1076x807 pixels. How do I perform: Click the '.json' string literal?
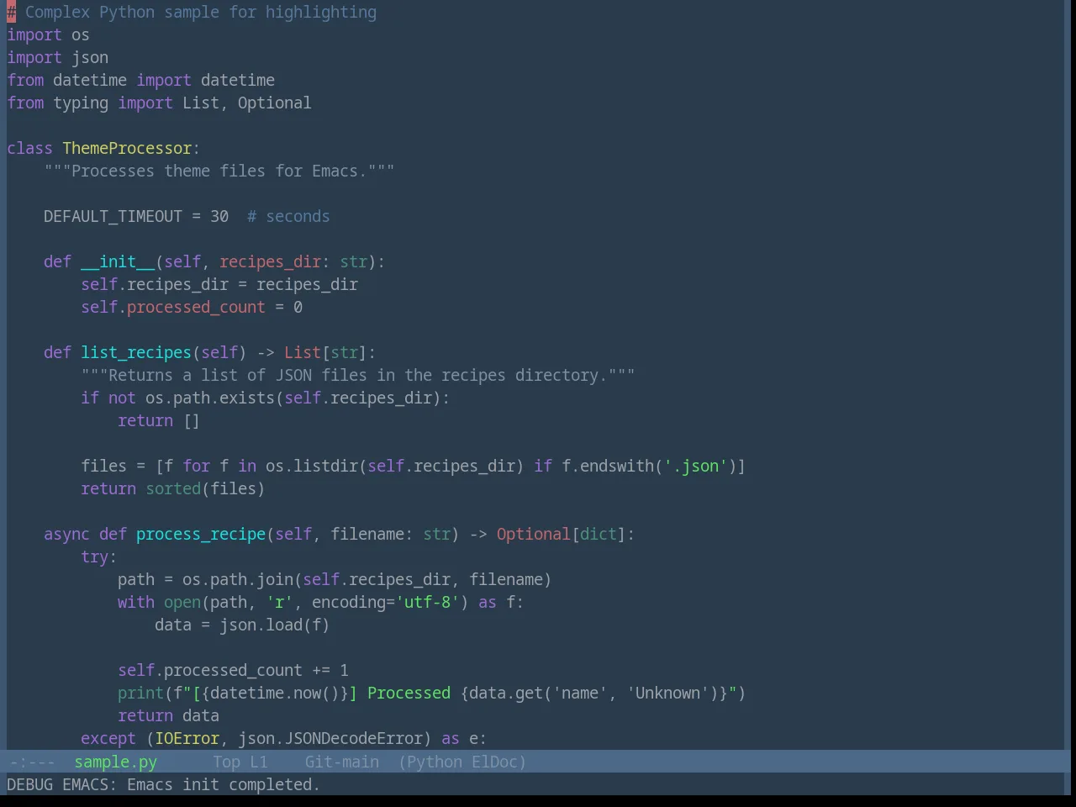click(x=695, y=466)
